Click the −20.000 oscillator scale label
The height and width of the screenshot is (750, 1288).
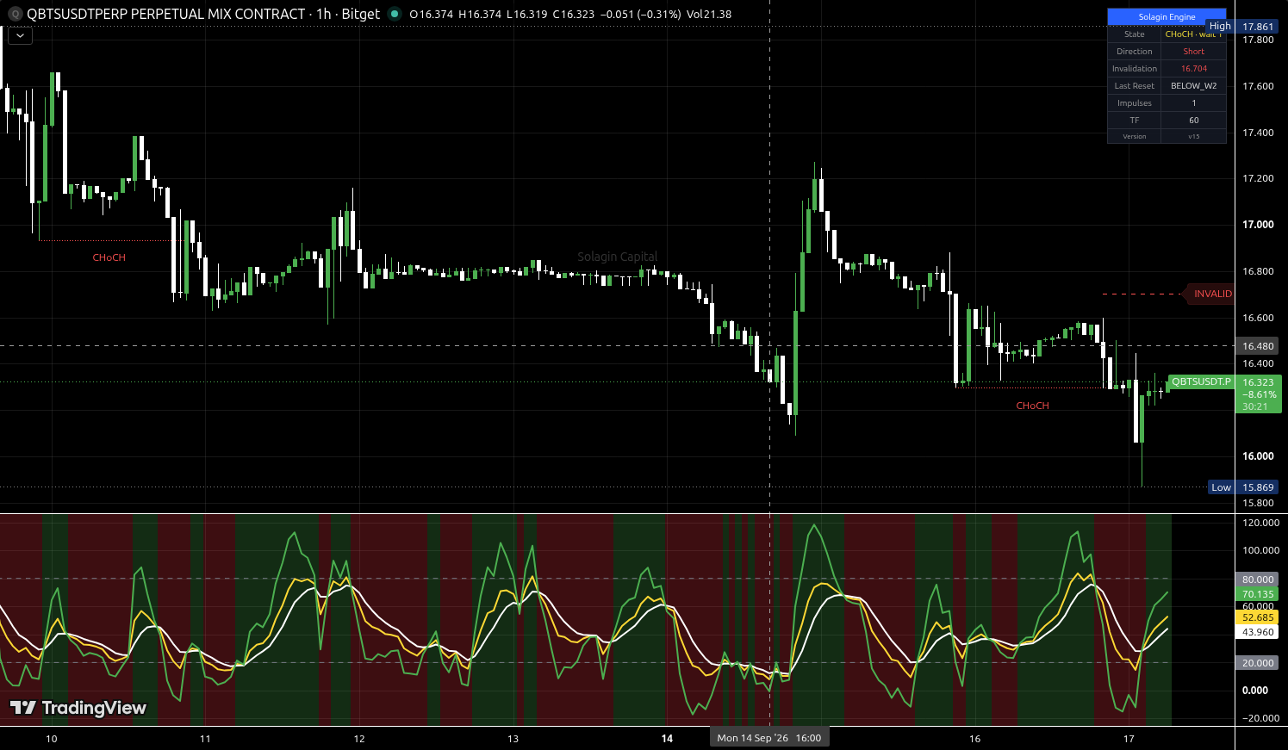1259,718
